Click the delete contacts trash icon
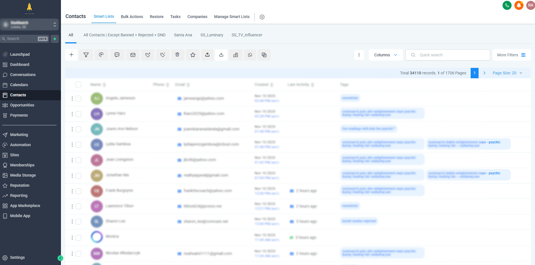The height and width of the screenshot is (265, 535). [177, 55]
